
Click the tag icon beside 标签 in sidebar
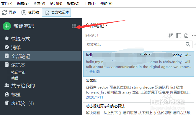pyautogui.click(x=7, y=94)
